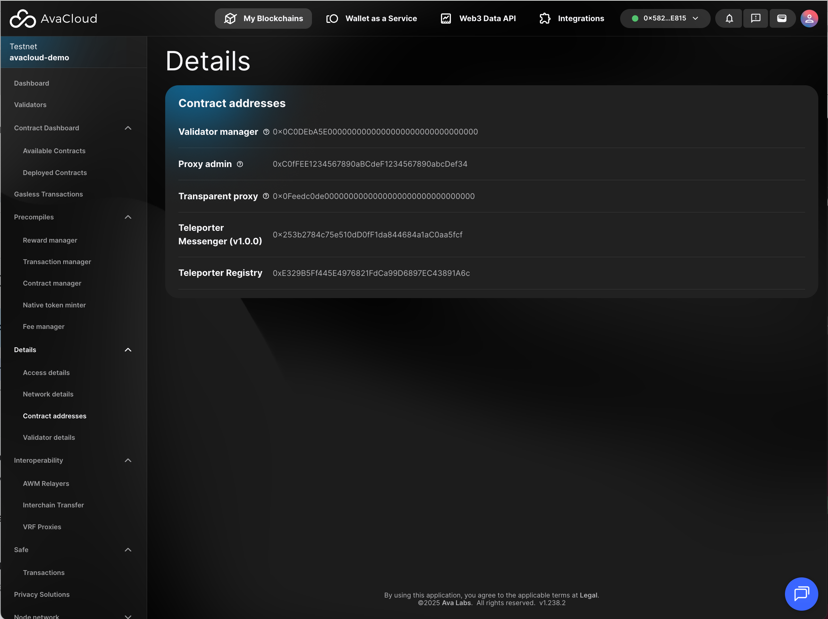Open the user profile avatar

click(x=809, y=18)
